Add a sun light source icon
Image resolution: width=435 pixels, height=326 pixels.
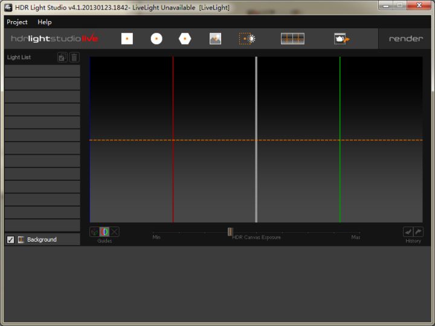pyautogui.click(x=247, y=39)
